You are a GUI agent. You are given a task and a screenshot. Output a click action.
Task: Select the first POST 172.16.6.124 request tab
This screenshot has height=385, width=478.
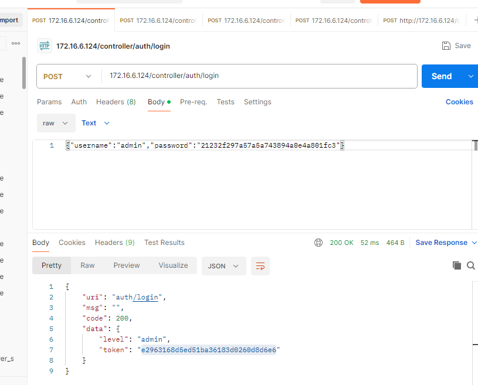(x=71, y=21)
